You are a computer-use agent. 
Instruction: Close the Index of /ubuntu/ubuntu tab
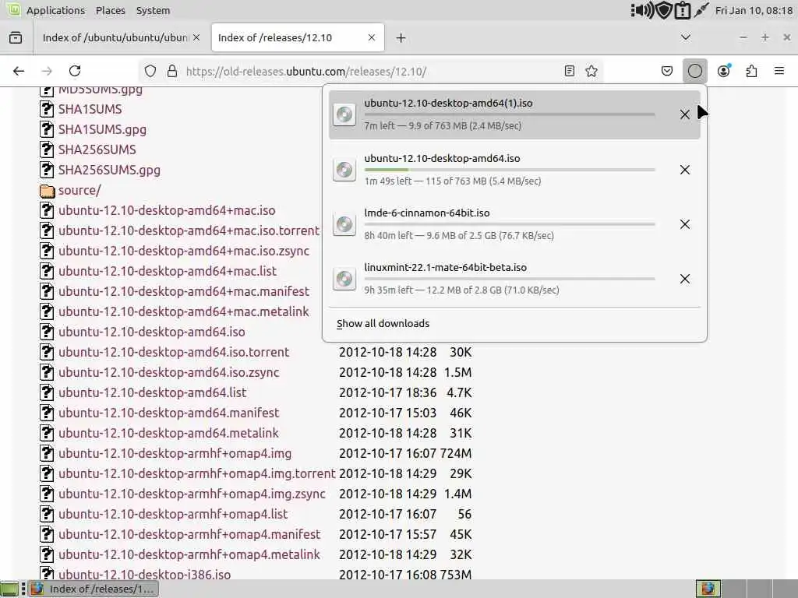[x=196, y=37]
